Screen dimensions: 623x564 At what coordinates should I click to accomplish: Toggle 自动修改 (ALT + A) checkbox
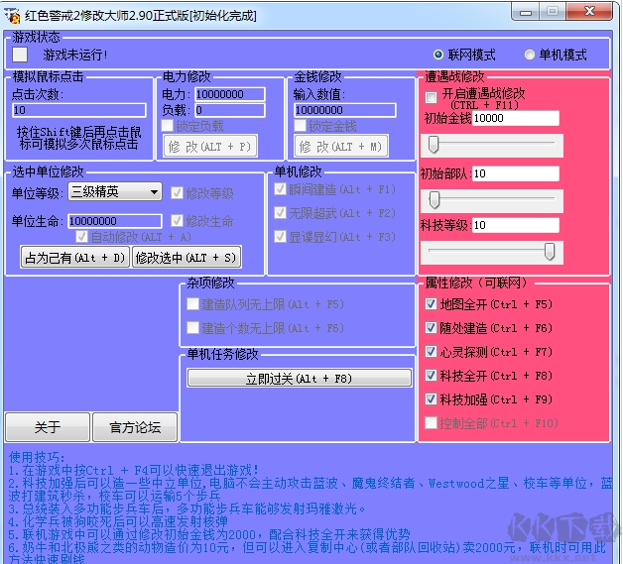(x=81, y=237)
